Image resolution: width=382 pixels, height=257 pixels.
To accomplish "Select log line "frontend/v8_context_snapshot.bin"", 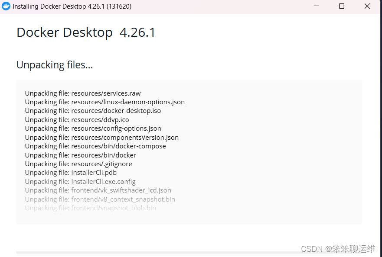I will point(100,199).
